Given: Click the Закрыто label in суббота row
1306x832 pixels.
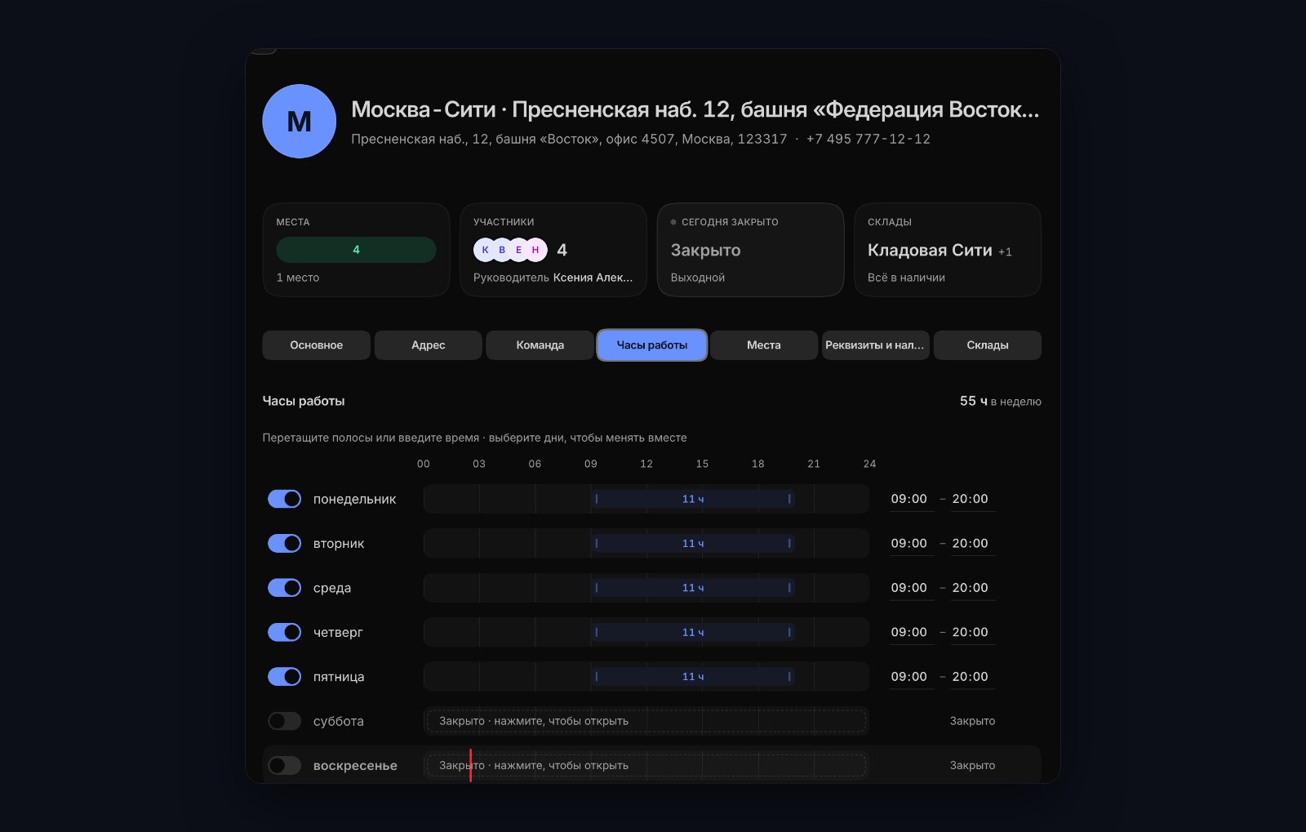Looking at the screenshot, I should click(972, 721).
